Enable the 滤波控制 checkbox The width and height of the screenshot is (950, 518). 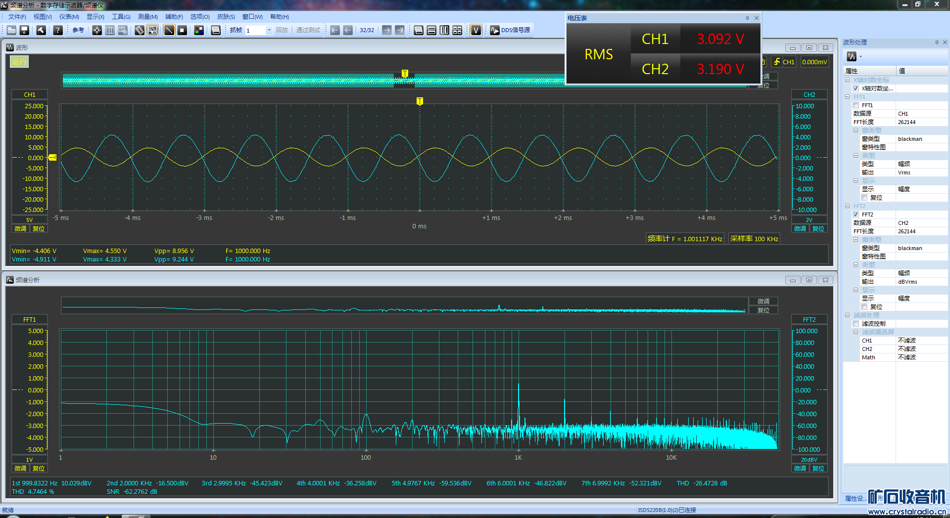pos(856,324)
